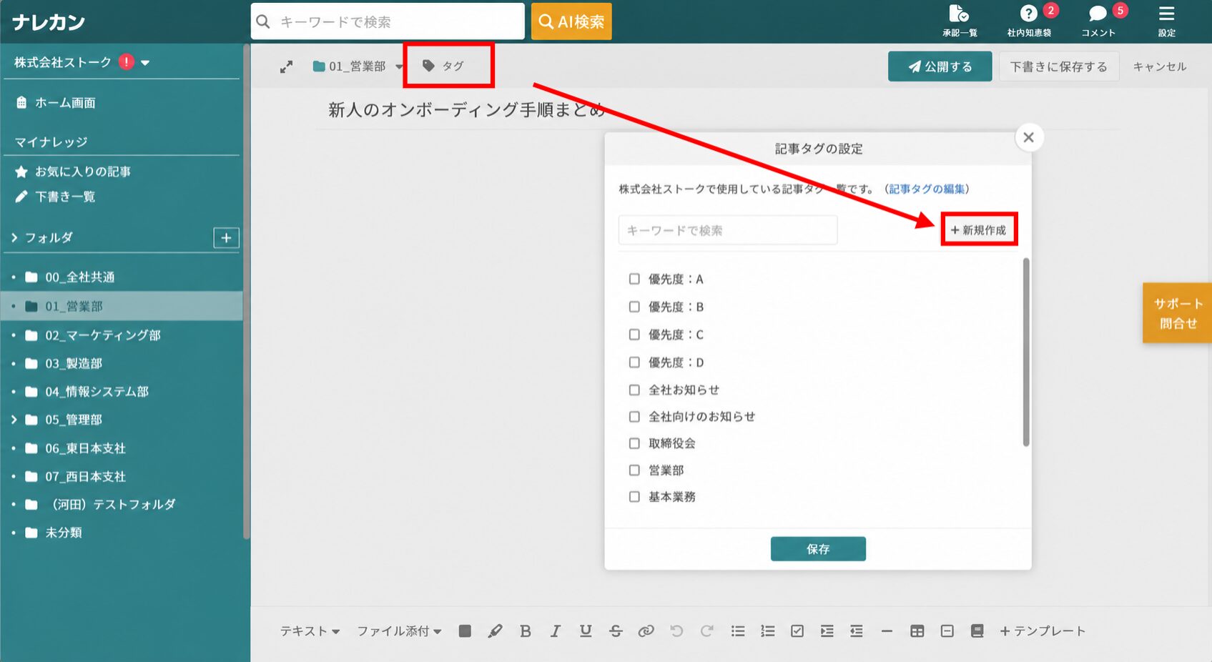Open the コメント comments icon
The image size is (1212, 662).
[1098, 21]
